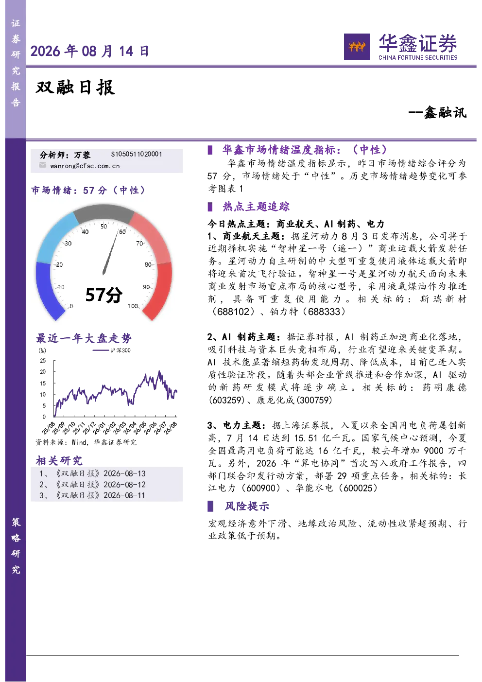Click the stock code 斯瑞新材（688102）
The image size is (482, 682).
[337, 305]
